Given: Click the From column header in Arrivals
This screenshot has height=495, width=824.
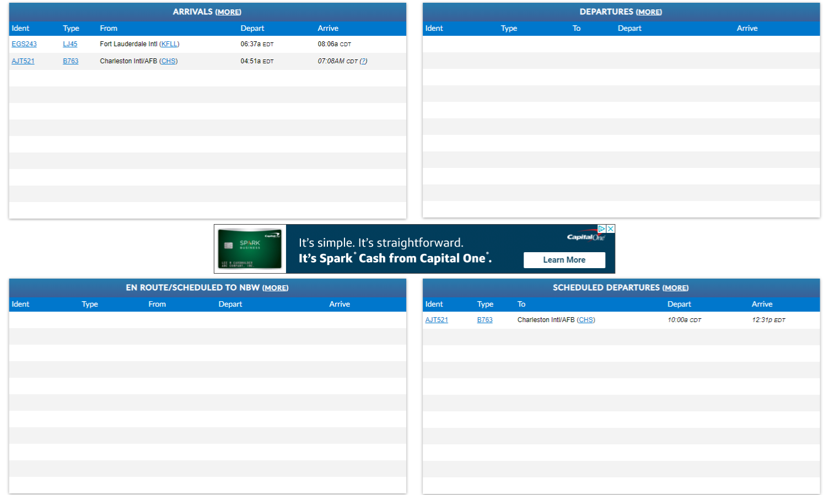Looking at the screenshot, I should coord(109,29).
